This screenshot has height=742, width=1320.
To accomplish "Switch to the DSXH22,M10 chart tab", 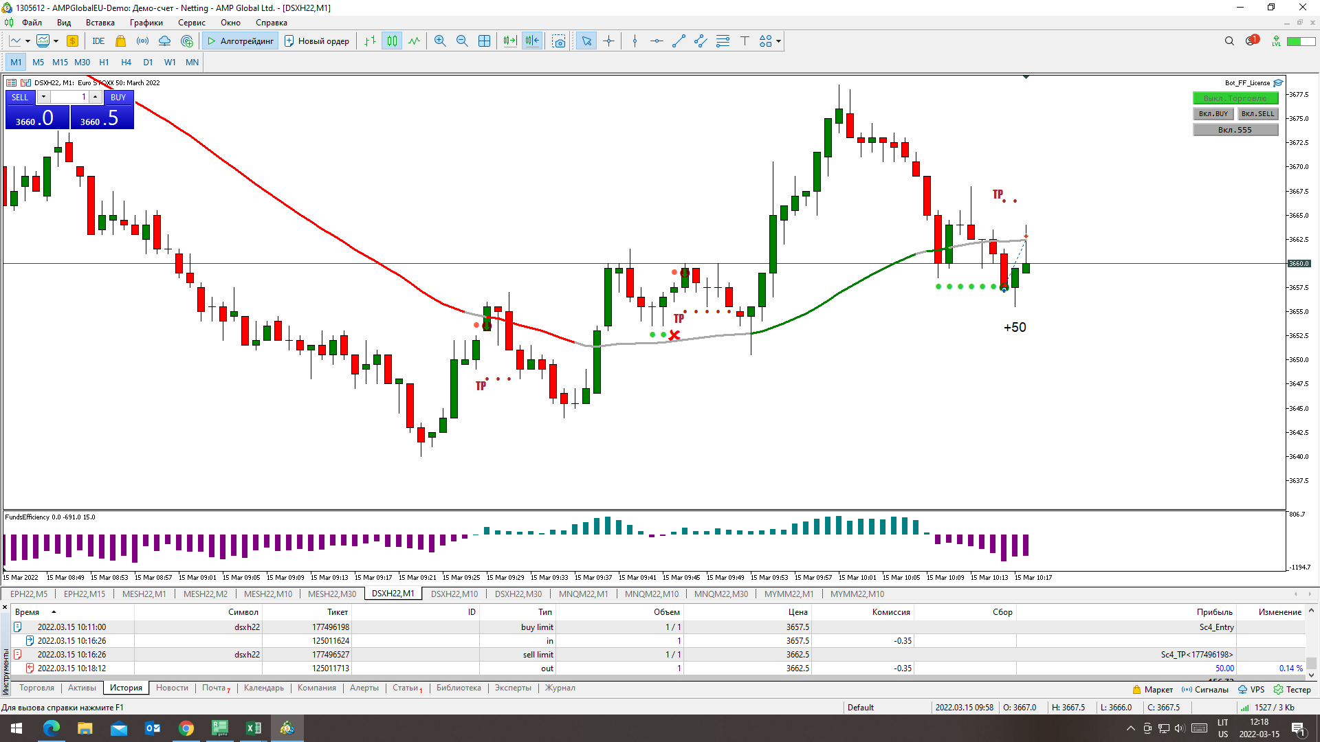I will click(454, 594).
